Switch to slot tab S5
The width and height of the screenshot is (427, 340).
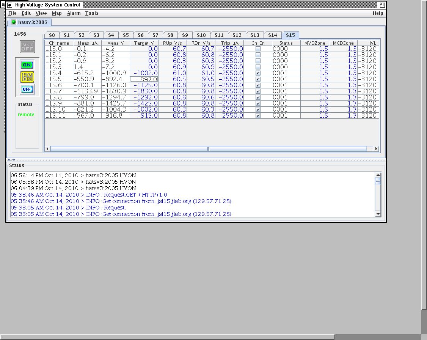(126, 35)
